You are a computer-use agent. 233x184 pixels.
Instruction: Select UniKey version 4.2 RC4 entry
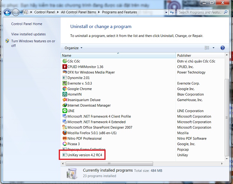click(85, 155)
